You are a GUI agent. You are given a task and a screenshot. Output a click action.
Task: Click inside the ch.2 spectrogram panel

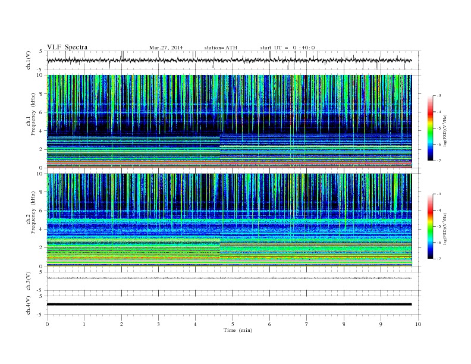click(x=229, y=220)
